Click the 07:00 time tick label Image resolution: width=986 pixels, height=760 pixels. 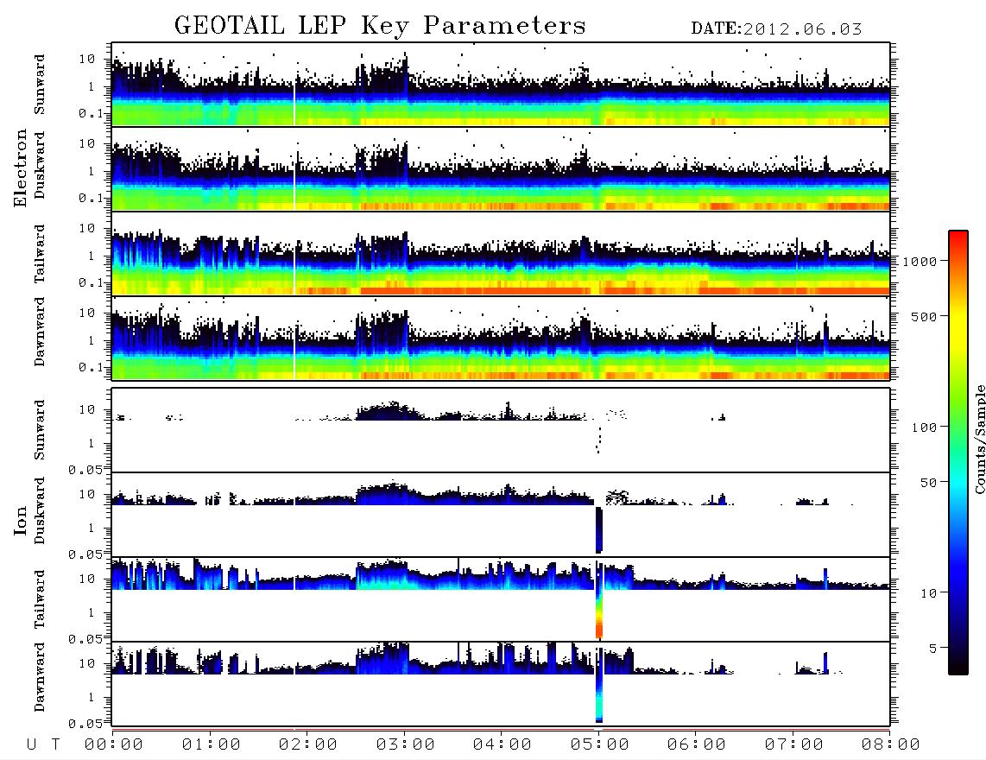pos(793,744)
